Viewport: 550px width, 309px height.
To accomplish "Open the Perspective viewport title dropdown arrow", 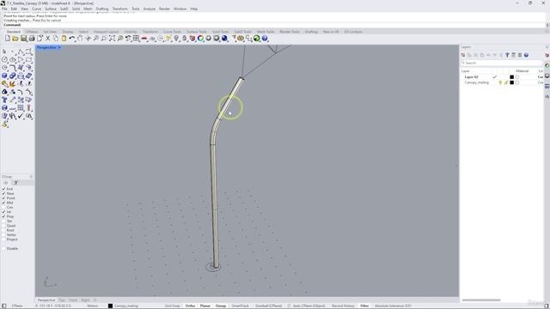I will pos(59,47).
